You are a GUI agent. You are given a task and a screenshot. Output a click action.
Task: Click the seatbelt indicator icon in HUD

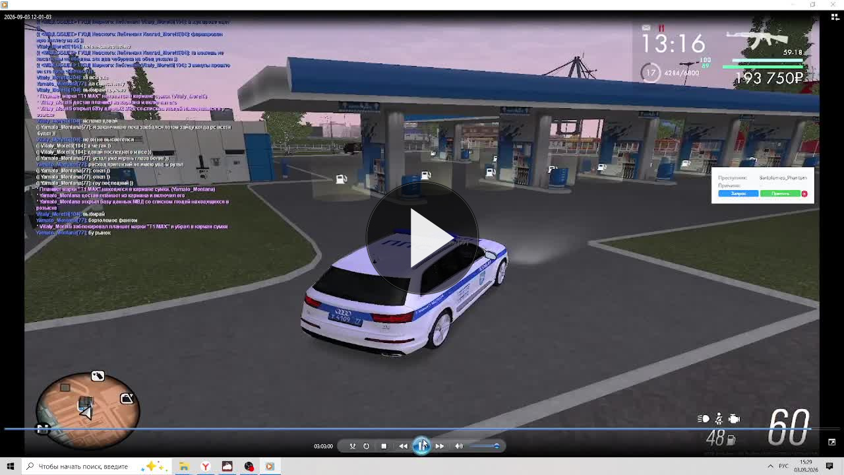tap(719, 419)
